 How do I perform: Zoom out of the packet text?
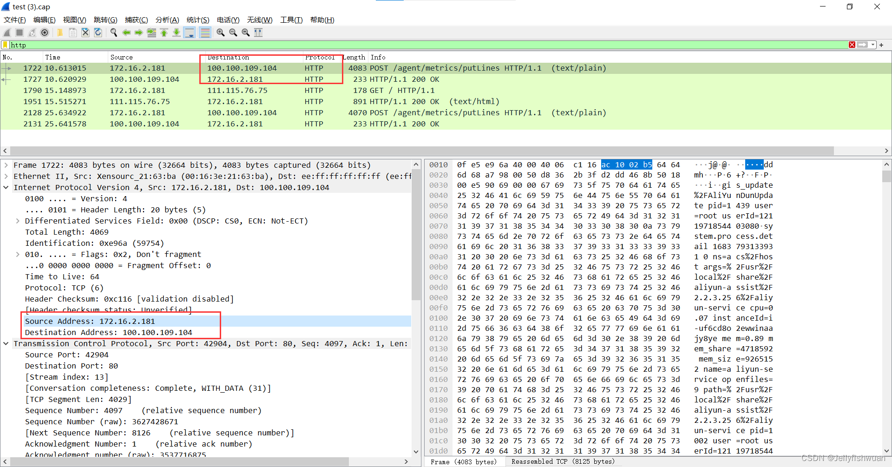coord(233,33)
